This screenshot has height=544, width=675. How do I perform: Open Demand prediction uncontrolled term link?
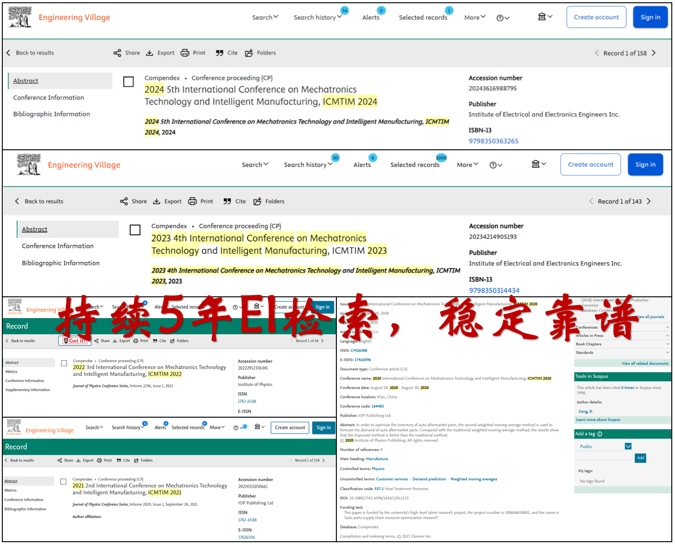429,479
